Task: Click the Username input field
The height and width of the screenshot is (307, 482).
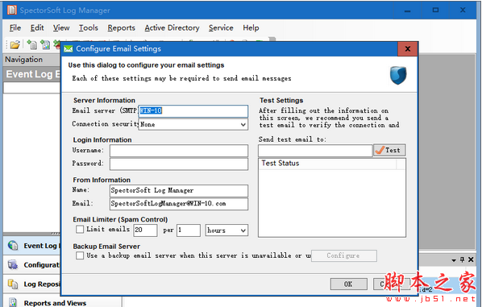Action: (x=179, y=151)
